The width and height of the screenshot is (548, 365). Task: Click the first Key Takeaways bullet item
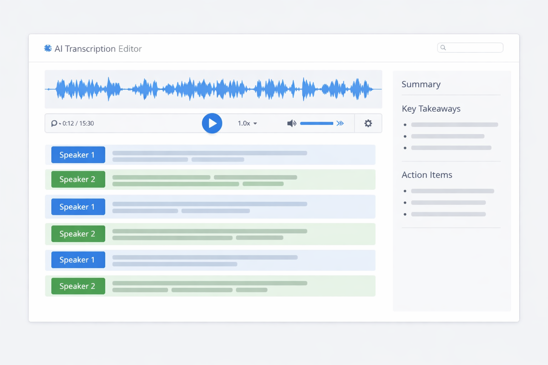(454, 124)
